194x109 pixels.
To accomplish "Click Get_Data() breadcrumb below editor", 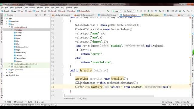I will (x=82, y=99).
